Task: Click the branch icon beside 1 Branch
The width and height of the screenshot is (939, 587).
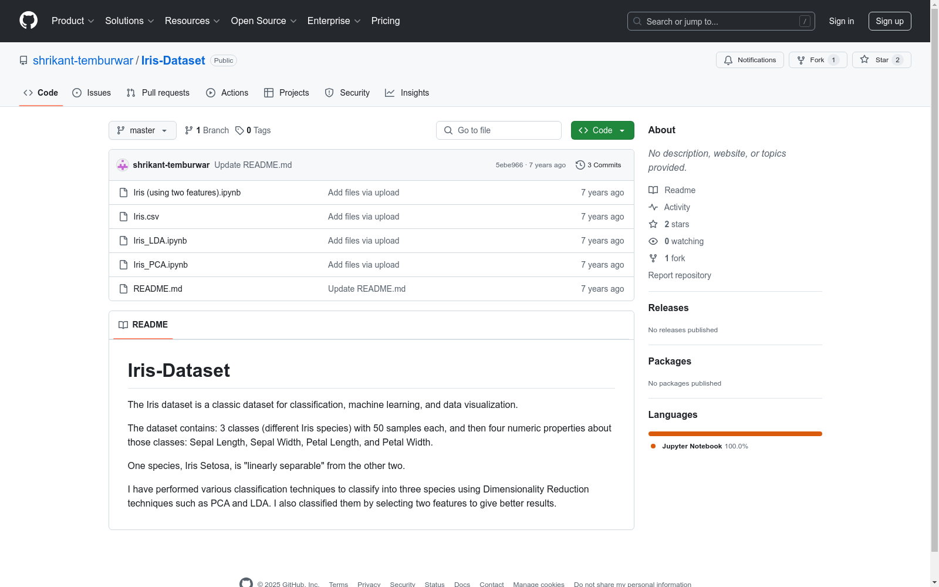Action: 189,130
